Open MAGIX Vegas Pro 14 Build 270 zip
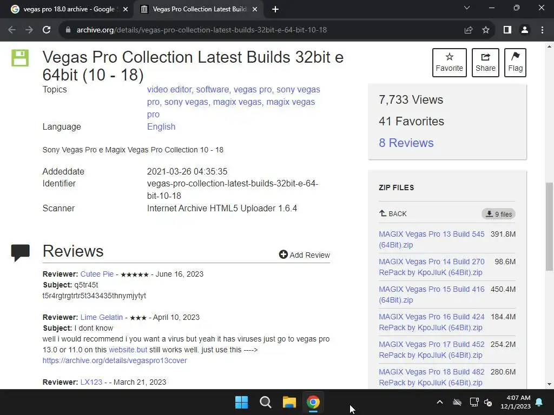Screen dimensions: 554x415 [431, 267]
